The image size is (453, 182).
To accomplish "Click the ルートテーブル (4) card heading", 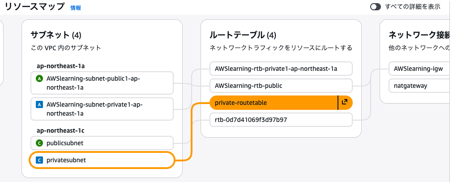I will [x=243, y=35].
